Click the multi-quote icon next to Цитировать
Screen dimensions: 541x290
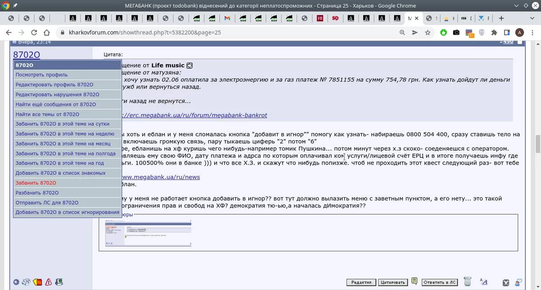(x=414, y=282)
